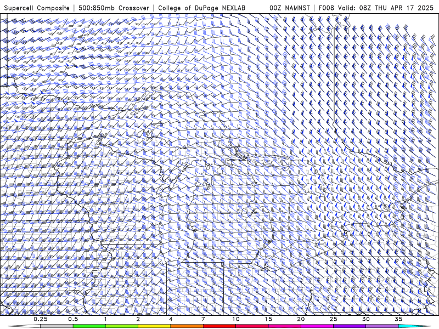Click the magenta color bar segment between 20 and 25
Screen dimensions: 439x329
coord(317,326)
